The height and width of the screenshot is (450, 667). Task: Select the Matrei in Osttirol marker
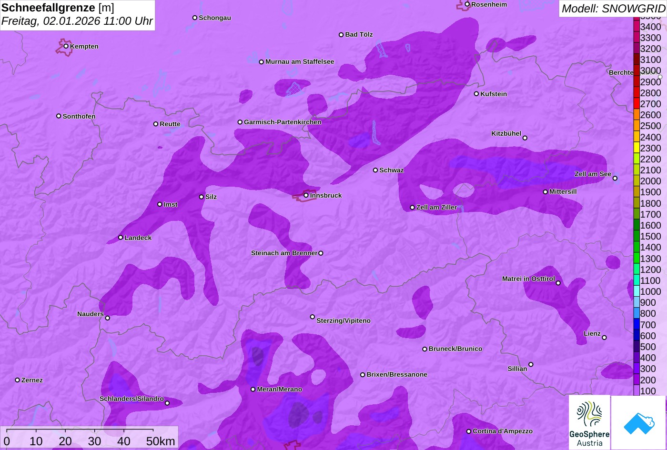(x=558, y=283)
